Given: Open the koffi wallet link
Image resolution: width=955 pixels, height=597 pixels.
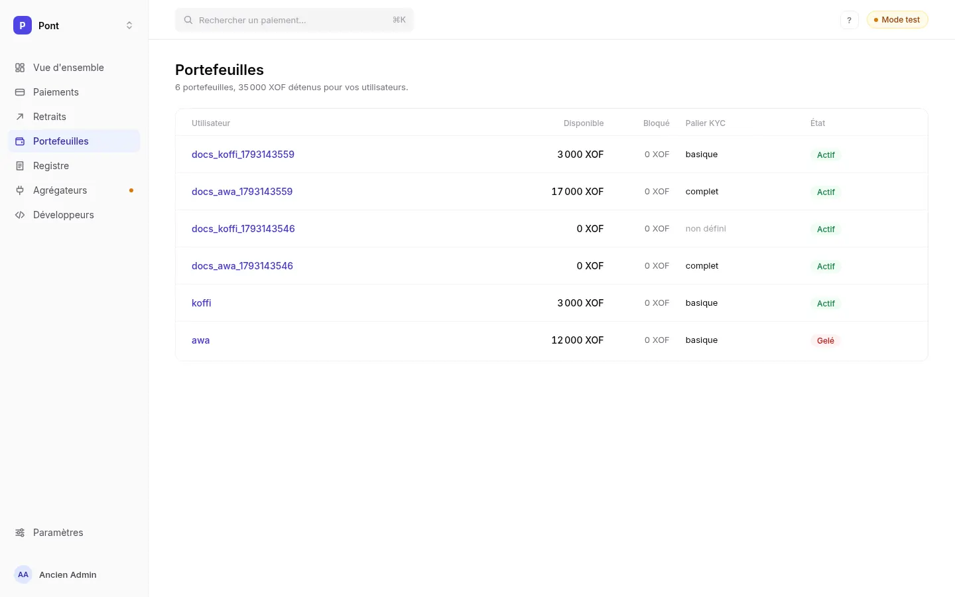Looking at the screenshot, I should 202,303.
